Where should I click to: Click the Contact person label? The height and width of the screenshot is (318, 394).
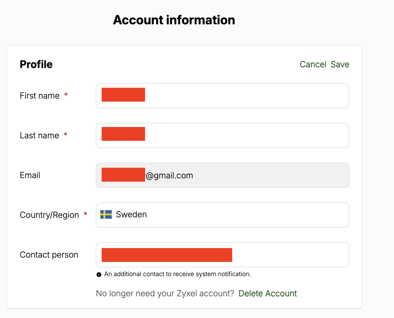[49, 255]
